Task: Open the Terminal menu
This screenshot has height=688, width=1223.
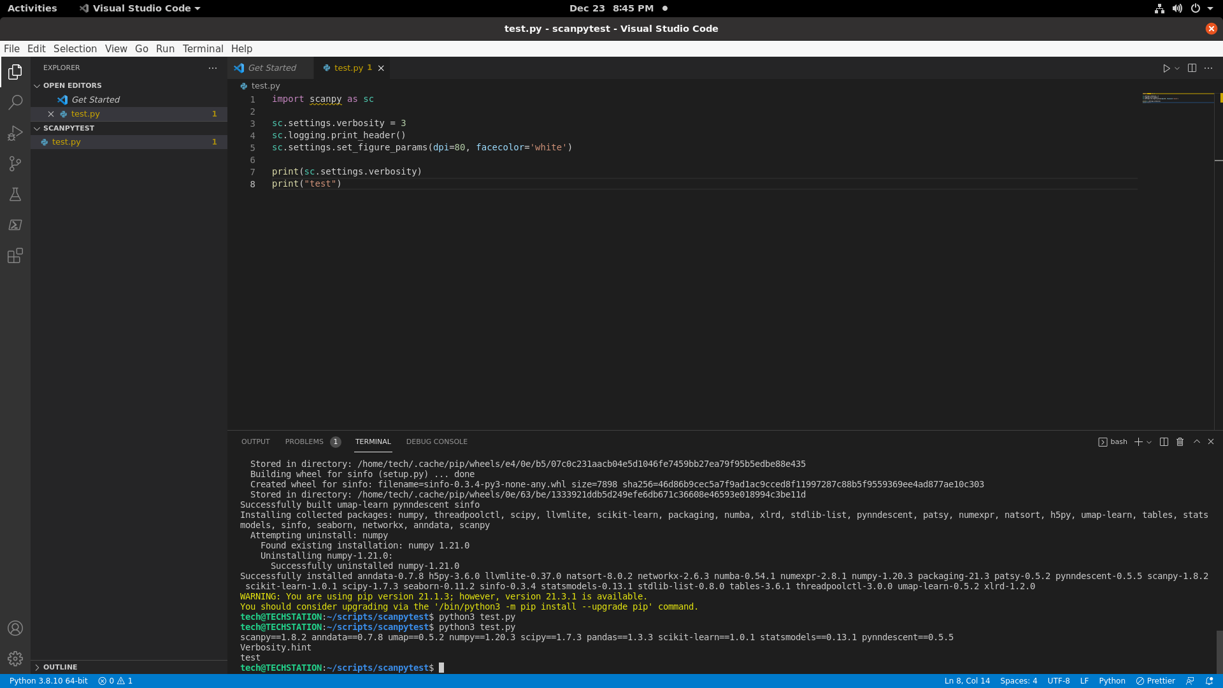Action: (x=203, y=48)
